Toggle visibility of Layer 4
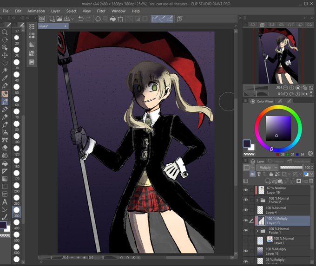The image size is (316, 266). pos(245,210)
